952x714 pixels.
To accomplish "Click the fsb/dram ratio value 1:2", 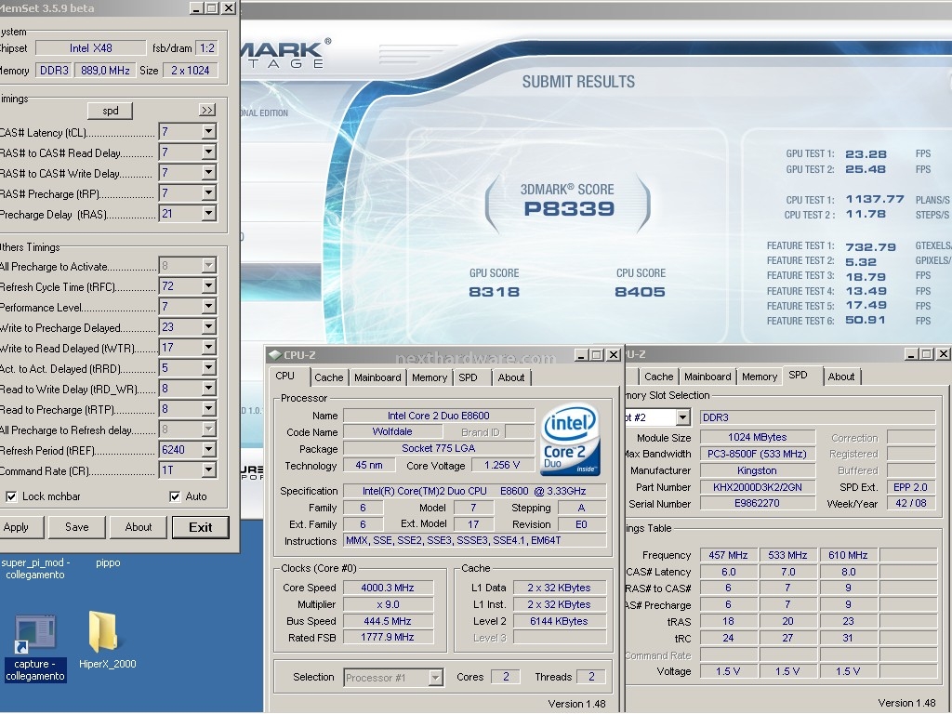I will click(207, 48).
